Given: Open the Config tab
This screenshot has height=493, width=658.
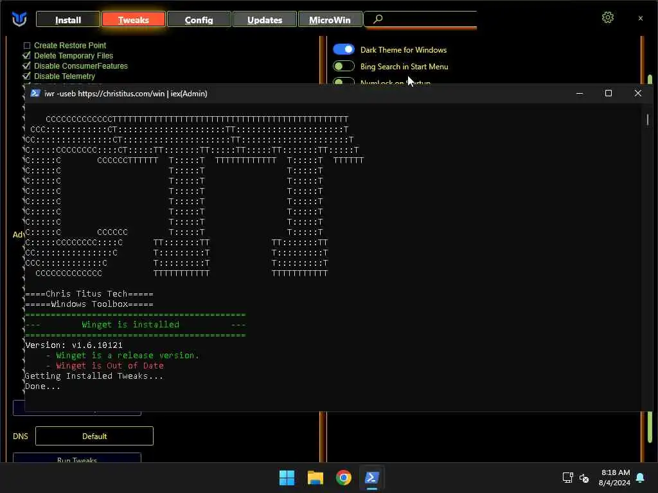Looking at the screenshot, I should click(199, 20).
